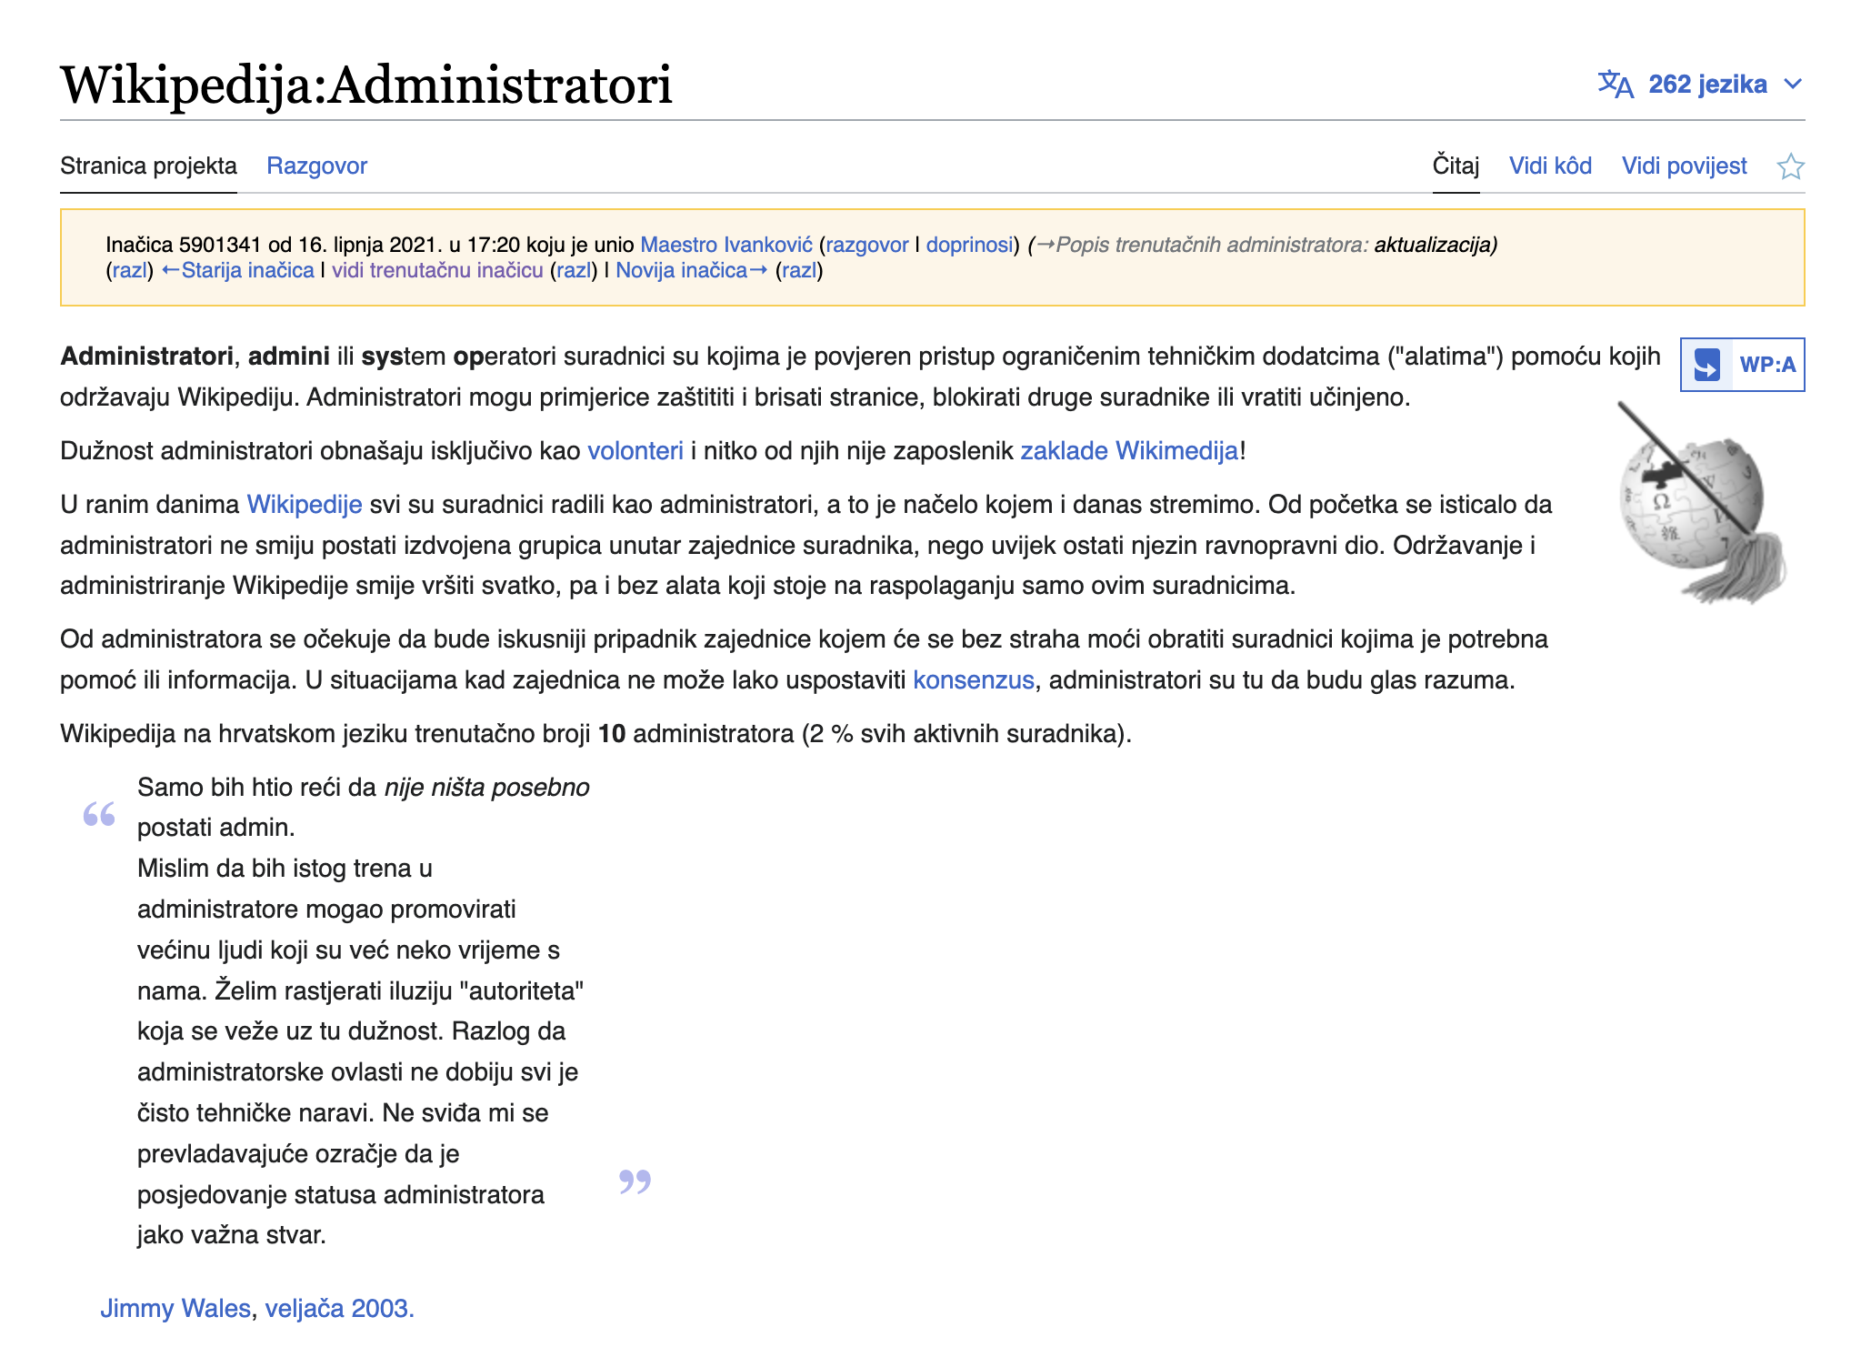The image size is (1871, 1357).
Task: Click razl link after Novija inačica
Action: click(x=799, y=270)
